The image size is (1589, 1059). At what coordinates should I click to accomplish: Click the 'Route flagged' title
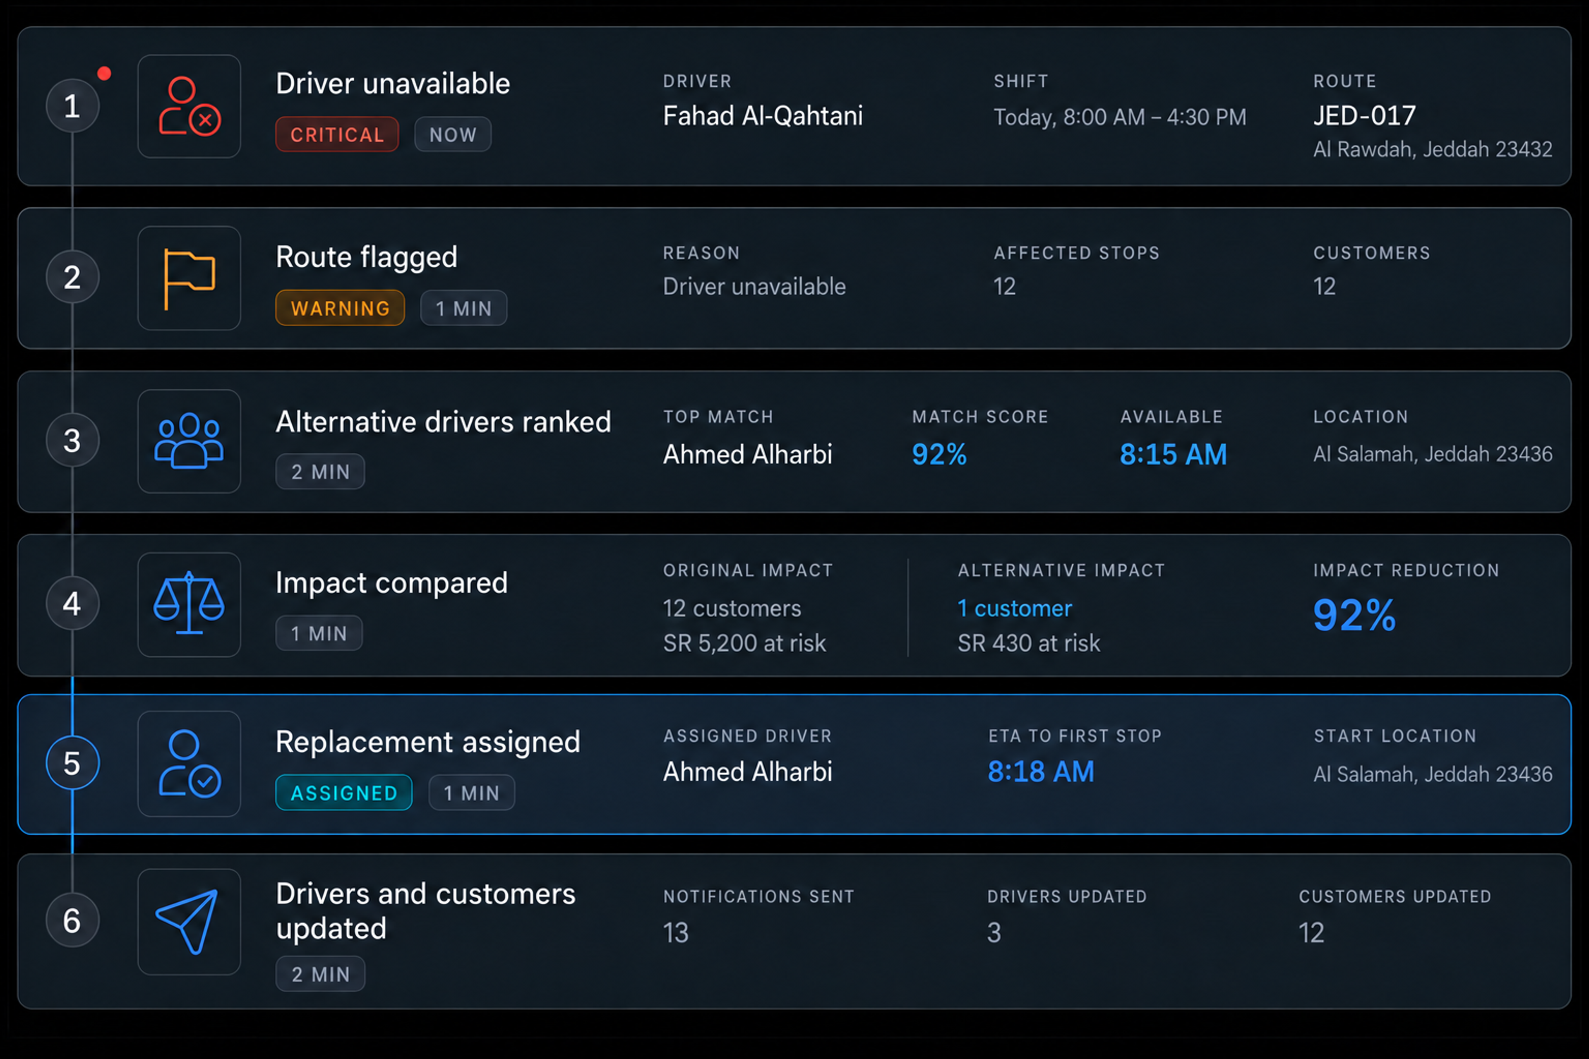click(366, 258)
